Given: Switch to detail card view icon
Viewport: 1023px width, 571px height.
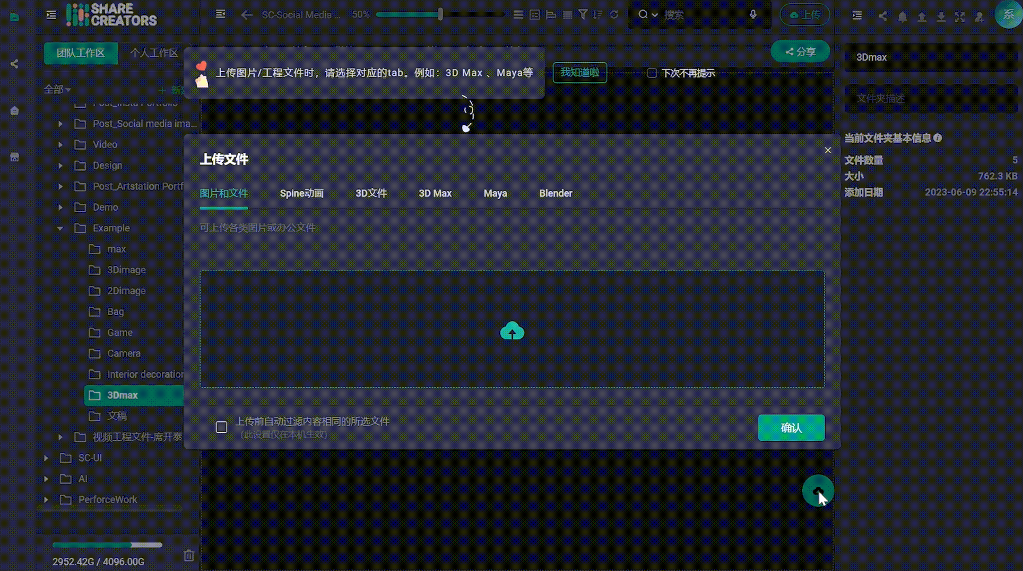Looking at the screenshot, I should click(x=535, y=15).
